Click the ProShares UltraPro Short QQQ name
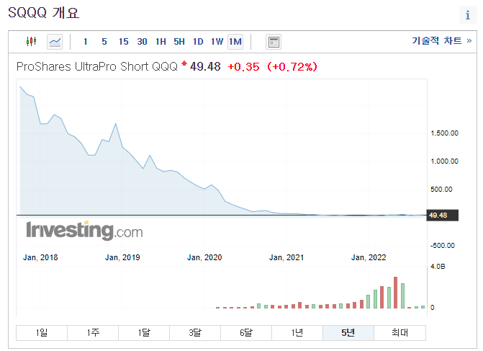483x351 pixels. pos(97,66)
